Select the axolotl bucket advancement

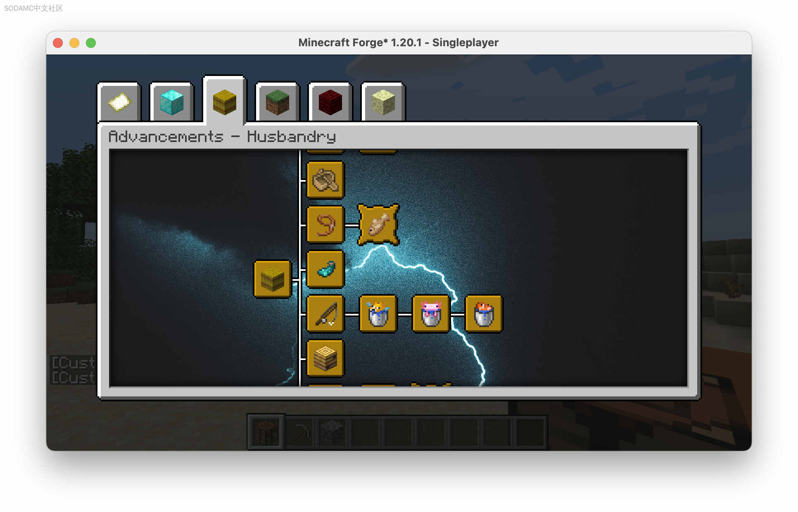coord(431,314)
